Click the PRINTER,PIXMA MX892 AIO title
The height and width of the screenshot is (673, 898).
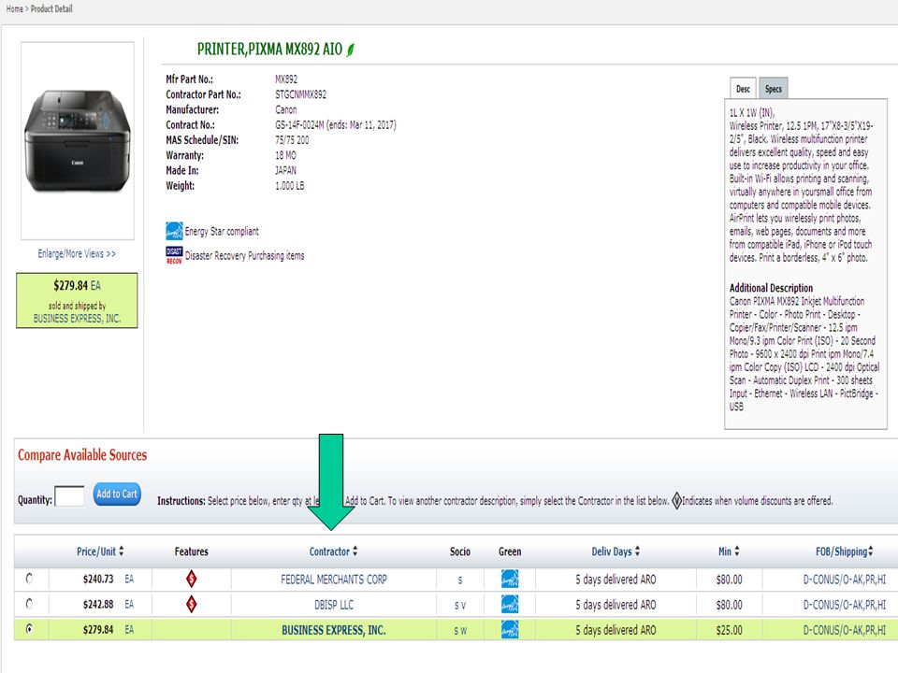click(269, 50)
